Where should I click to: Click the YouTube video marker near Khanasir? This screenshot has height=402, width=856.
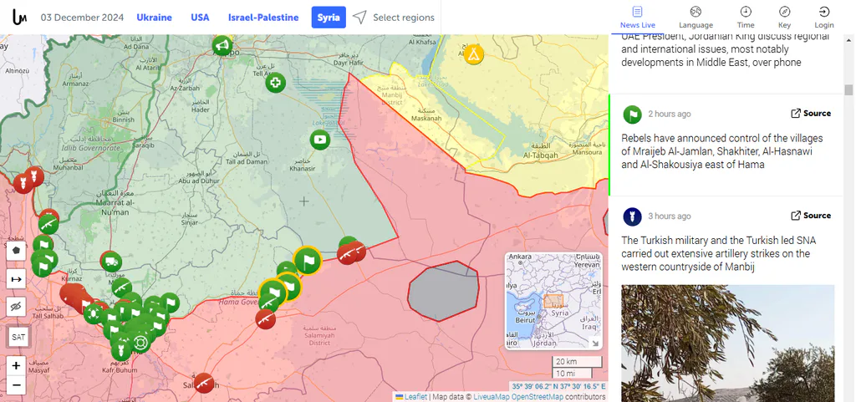pos(320,140)
